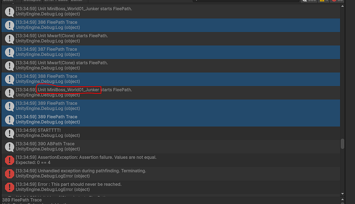Click the red error icon of AssertionException entry

9,160
